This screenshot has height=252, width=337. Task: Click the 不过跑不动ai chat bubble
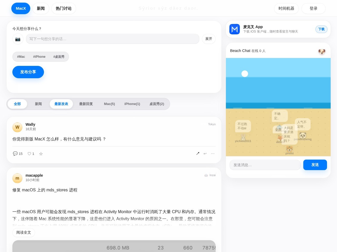click(x=243, y=126)
